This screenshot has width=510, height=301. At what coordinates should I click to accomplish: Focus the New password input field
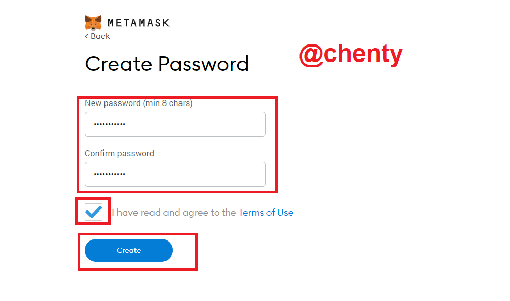175,124
